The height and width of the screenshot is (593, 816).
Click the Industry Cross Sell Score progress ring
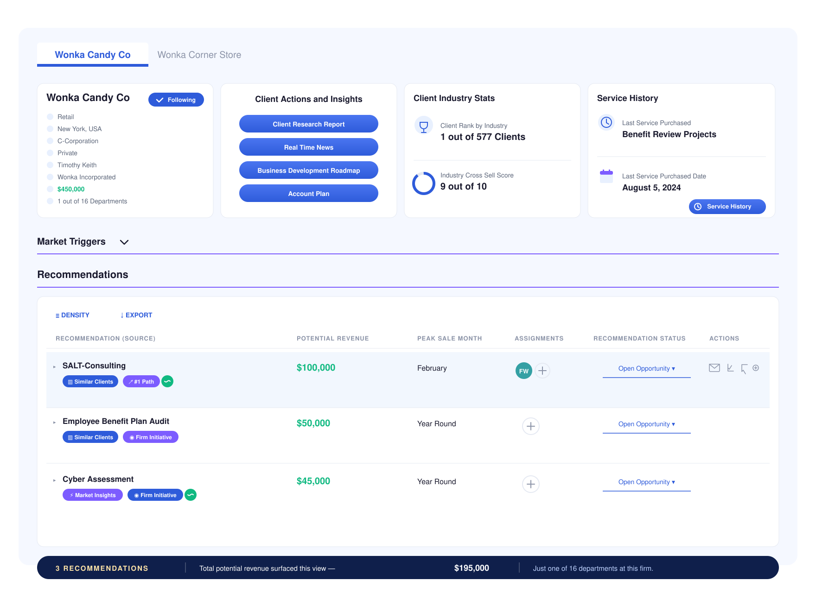pyautogui.click(x=424, y=183)
